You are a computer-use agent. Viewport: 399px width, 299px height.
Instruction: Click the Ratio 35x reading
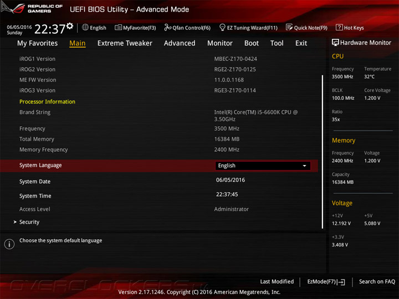(x=336, y=120)
